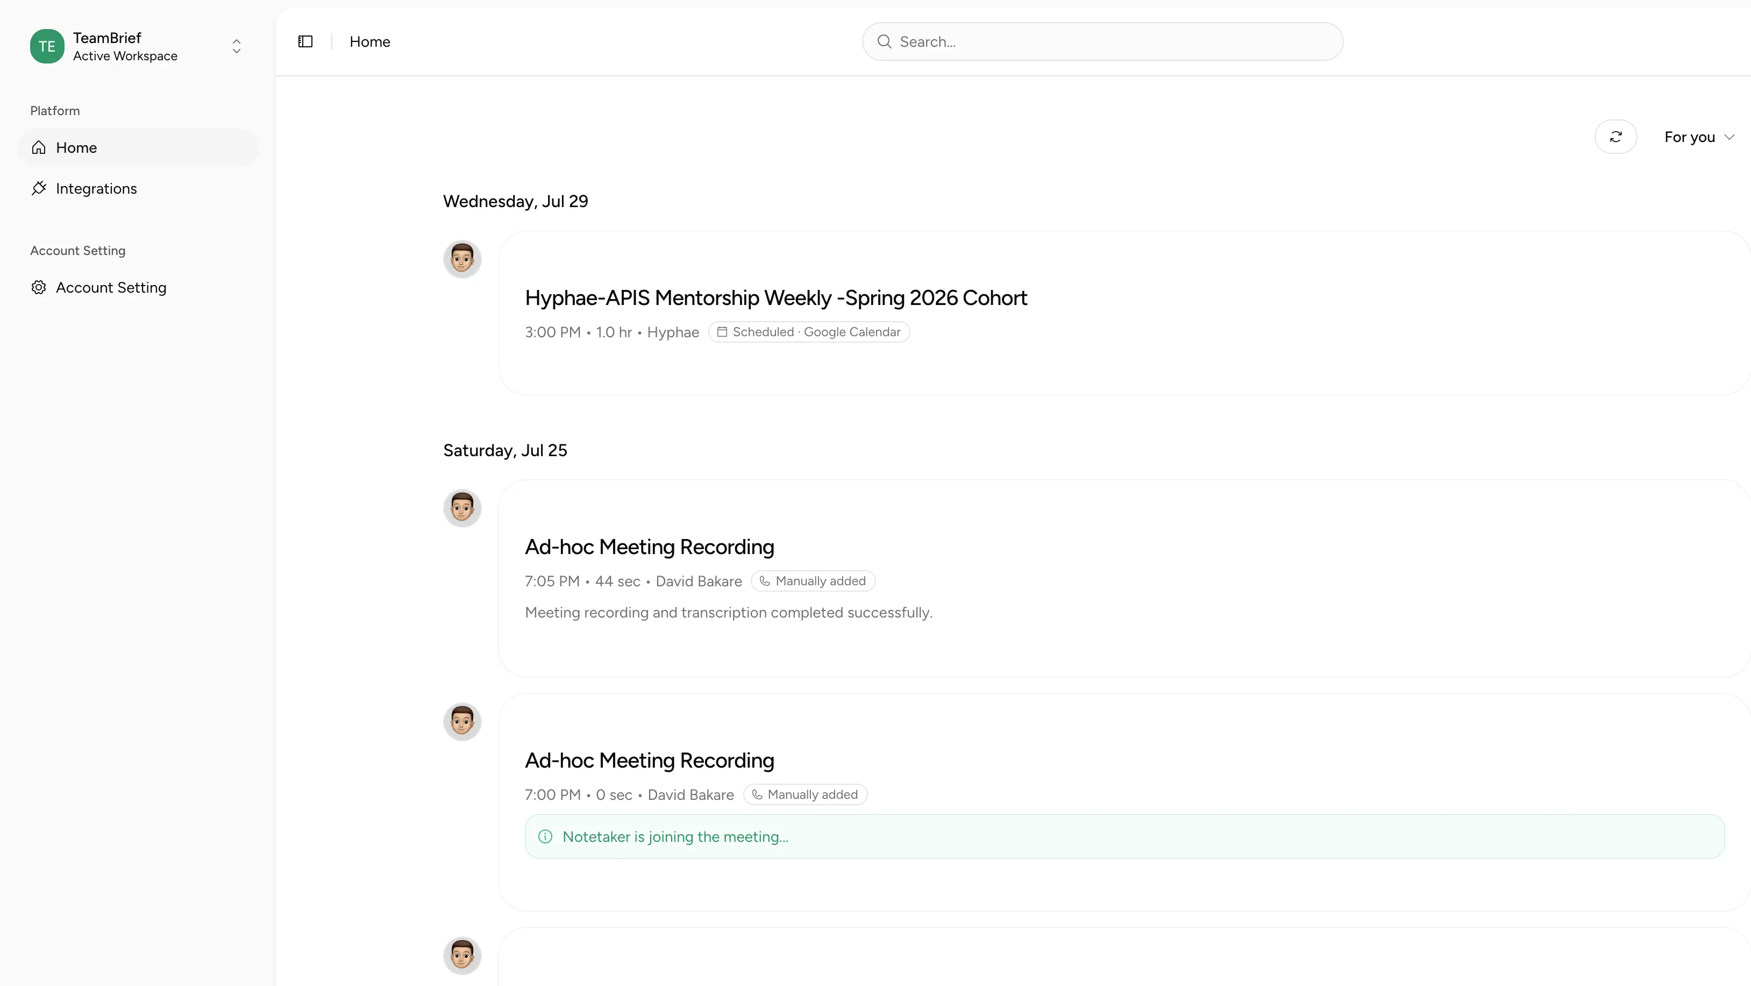Click the Saturday, Jul 25 date heading

click(x=505, y=450)
